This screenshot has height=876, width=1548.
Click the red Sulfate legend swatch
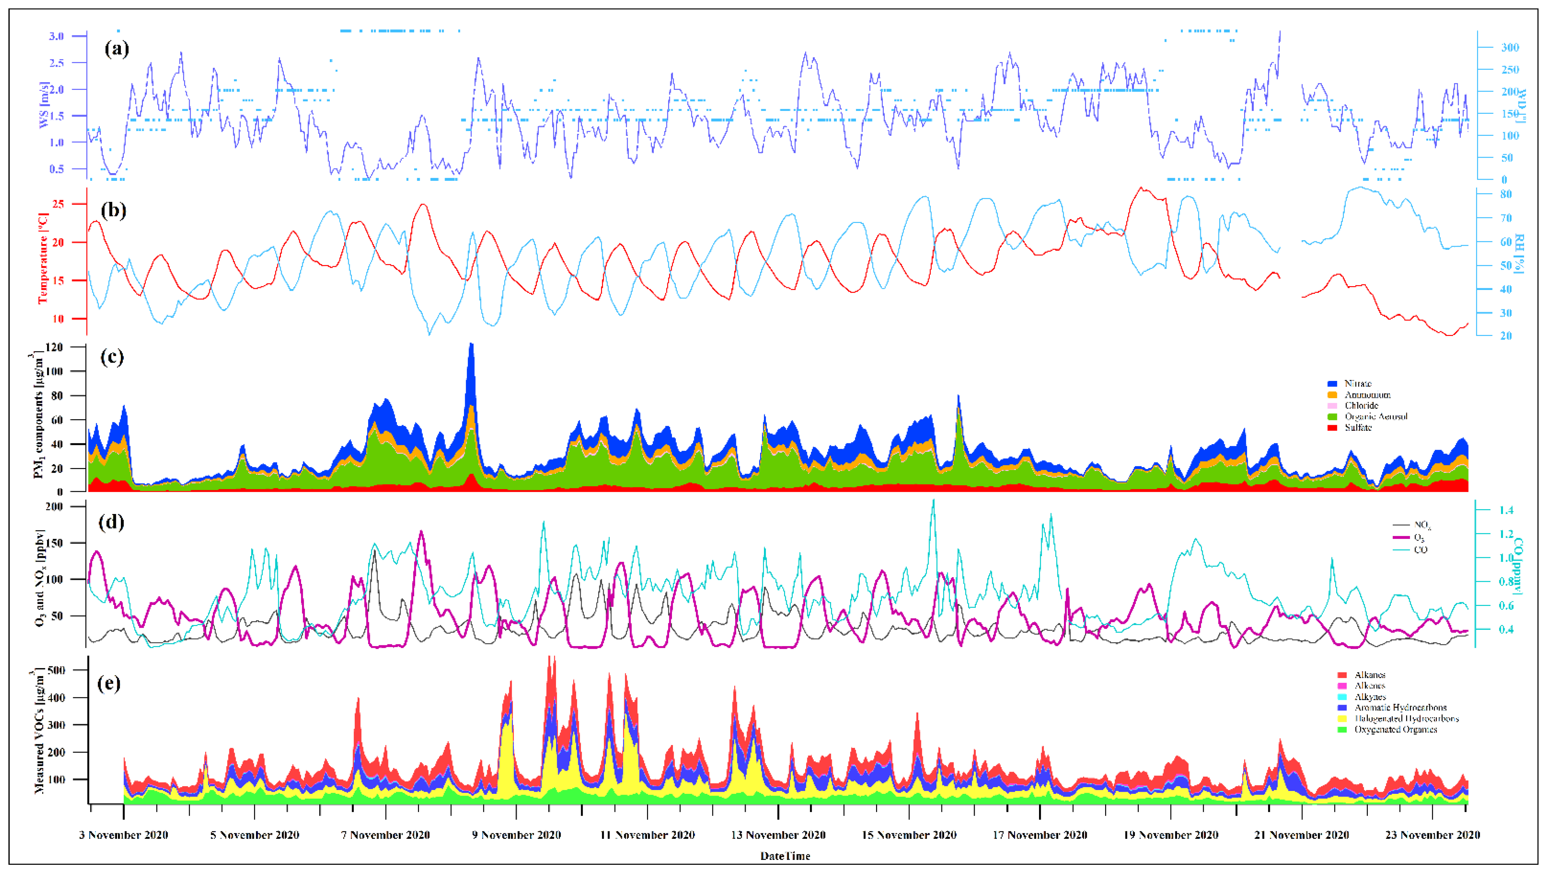click(x=1333, y=428)
